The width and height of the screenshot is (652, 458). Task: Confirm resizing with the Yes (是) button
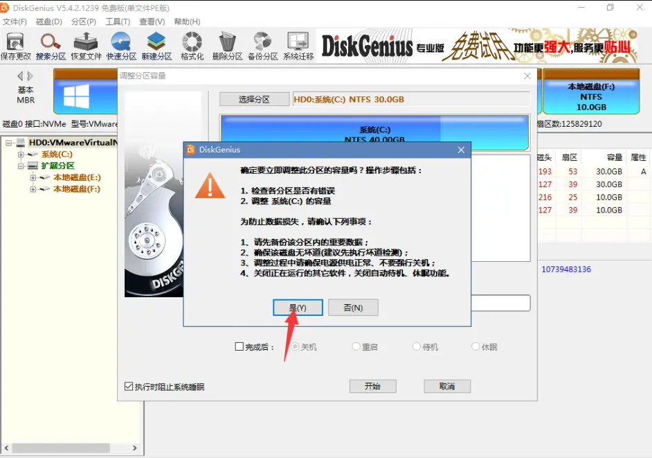(298, 308)
